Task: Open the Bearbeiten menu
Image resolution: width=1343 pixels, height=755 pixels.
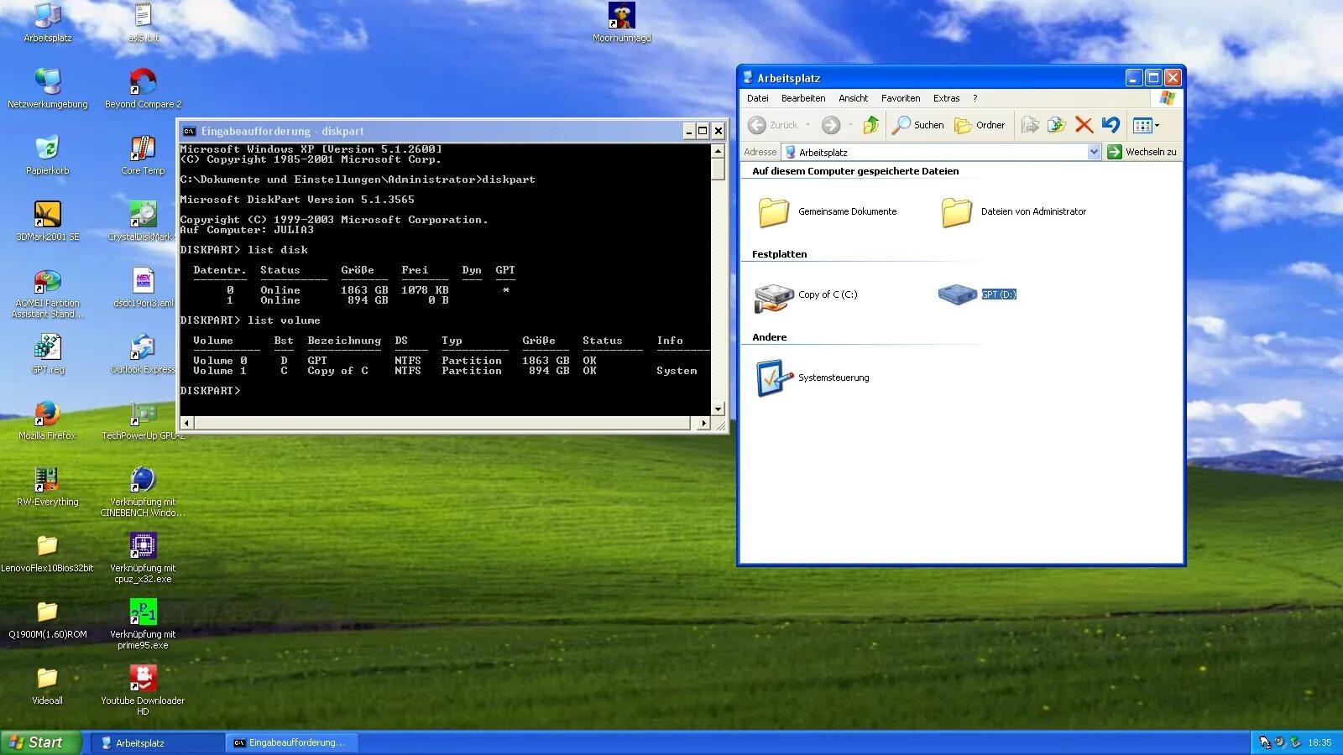Action: coord(803,98)
